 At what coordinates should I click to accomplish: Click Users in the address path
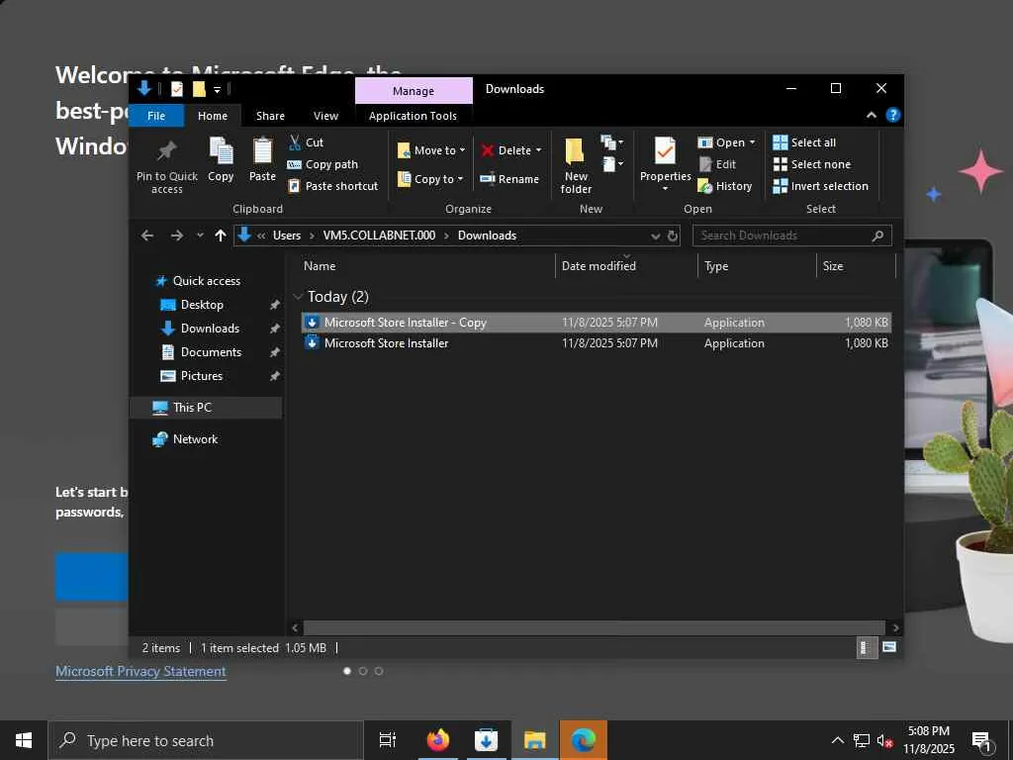point(287,236)
